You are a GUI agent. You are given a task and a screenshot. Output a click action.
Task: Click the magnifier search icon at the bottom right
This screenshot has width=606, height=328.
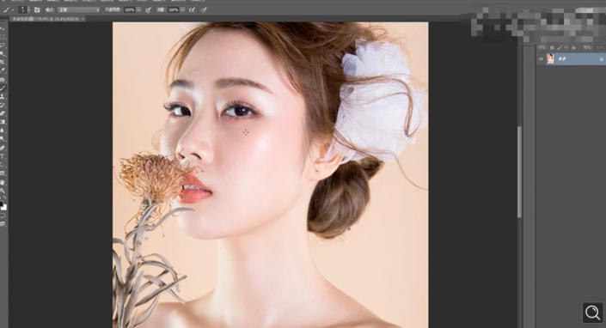click(592, 313)
